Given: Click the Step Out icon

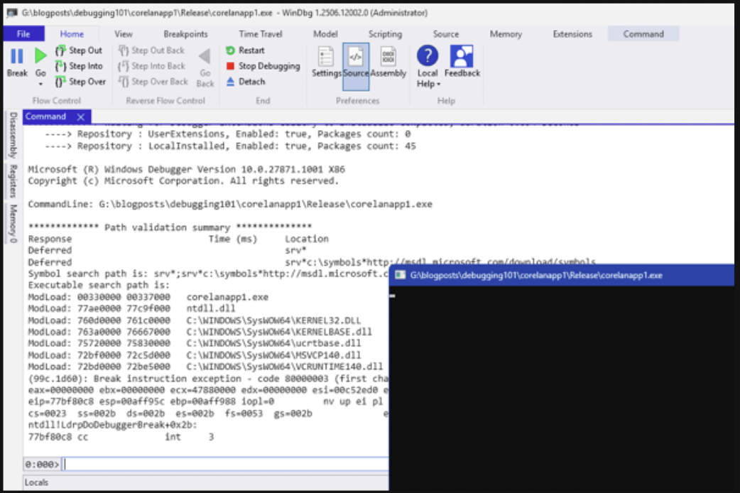Looking at the screenshot, I should [x=61, y=50].
